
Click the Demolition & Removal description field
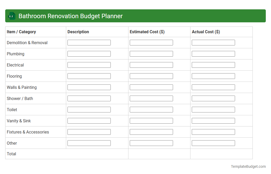tap(89, 42)
